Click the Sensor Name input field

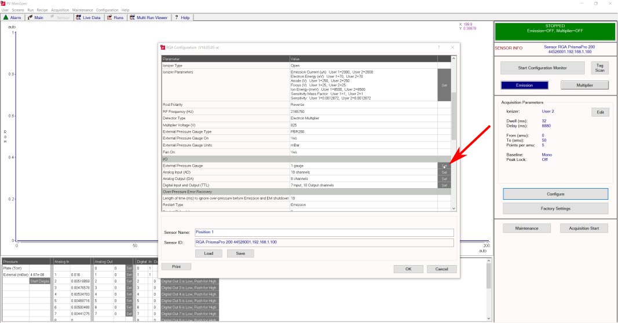(x=324, y=232)
